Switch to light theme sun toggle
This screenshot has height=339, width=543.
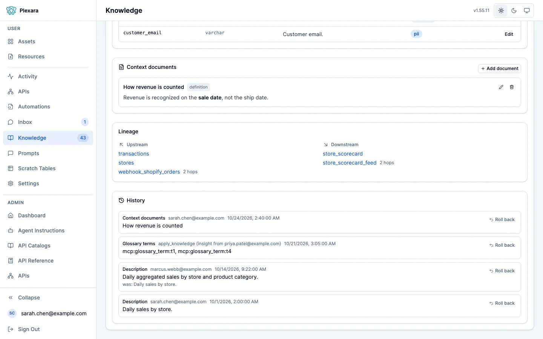click(x=501, y=11)
